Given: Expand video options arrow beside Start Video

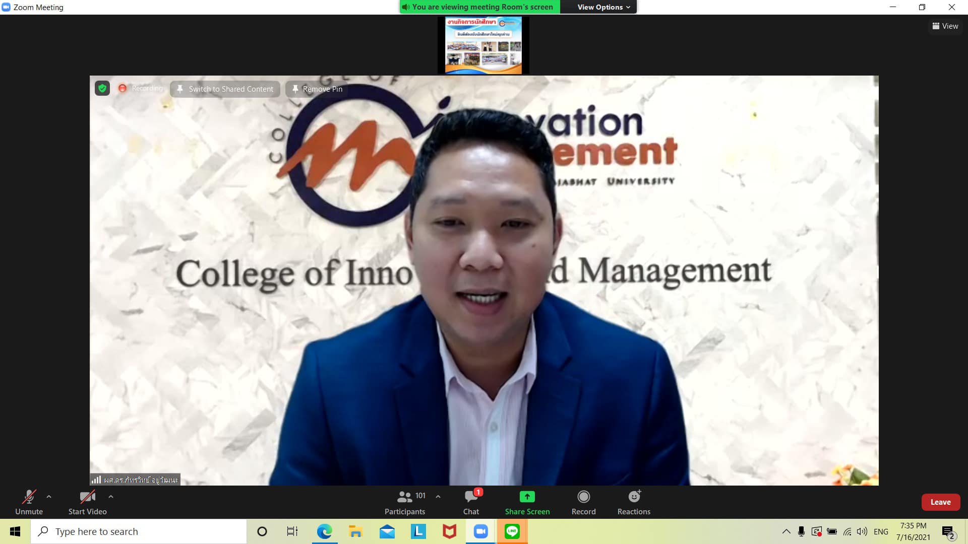Looking at the screenshot, I should click(111, 497).
